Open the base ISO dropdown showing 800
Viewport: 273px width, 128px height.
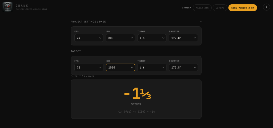[120, 38]
